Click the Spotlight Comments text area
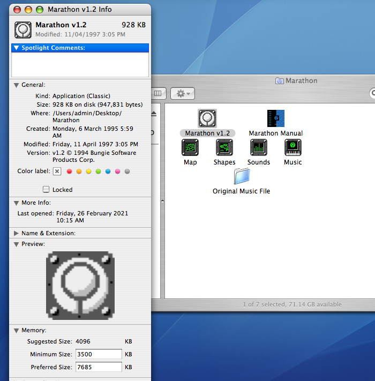The image size is (375, 381). click(x=80, y=65)
